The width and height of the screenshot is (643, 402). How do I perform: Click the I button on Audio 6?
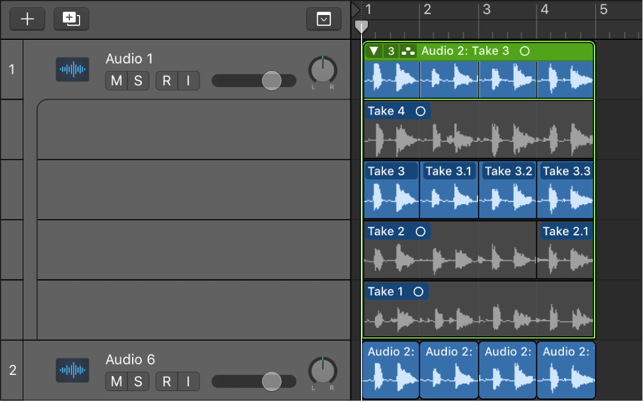click(187, 381)
